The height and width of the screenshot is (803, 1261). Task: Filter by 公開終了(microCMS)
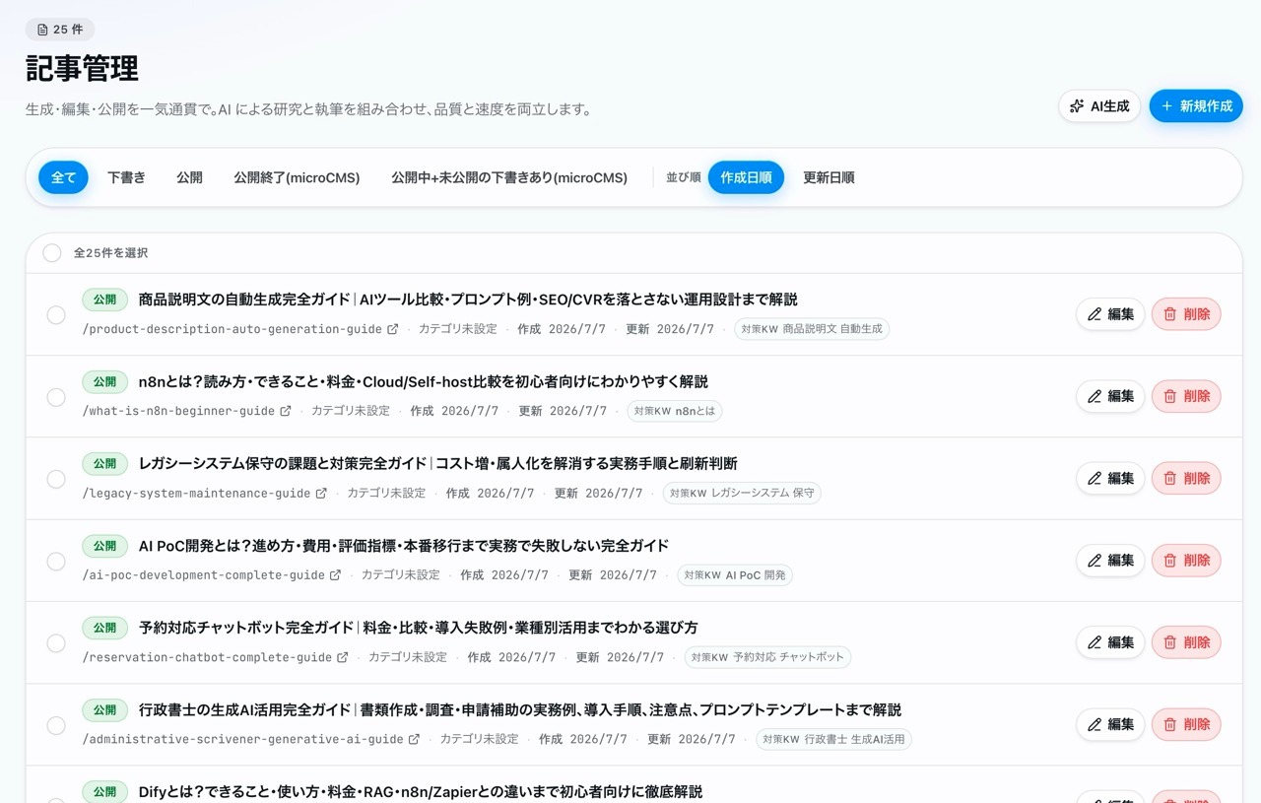tap(297, 177)
